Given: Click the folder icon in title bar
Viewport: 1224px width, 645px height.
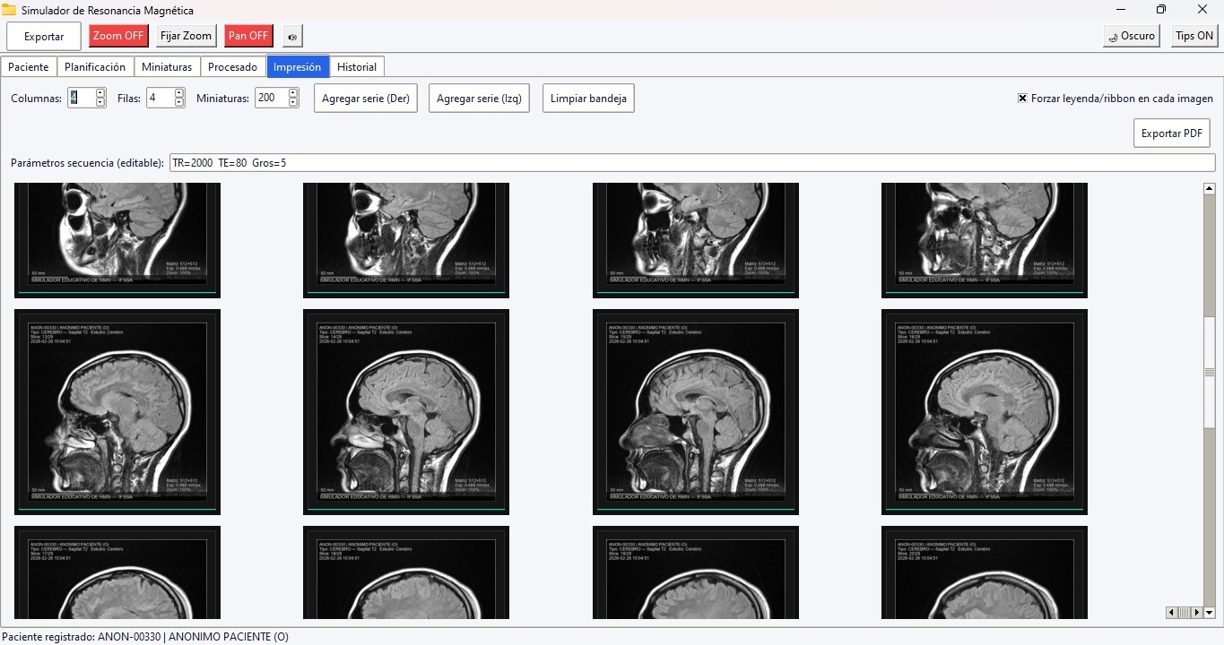Looking at the screenshot, I should pyautogui.click(x=9, y=10).
